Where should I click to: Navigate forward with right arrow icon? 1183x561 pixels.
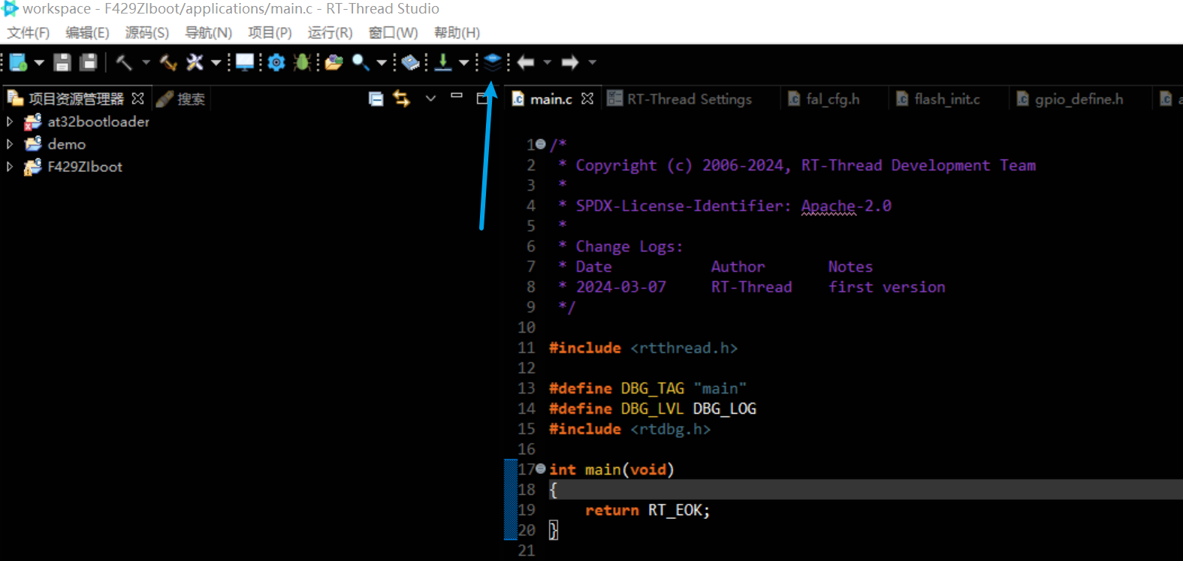point(570,62)
